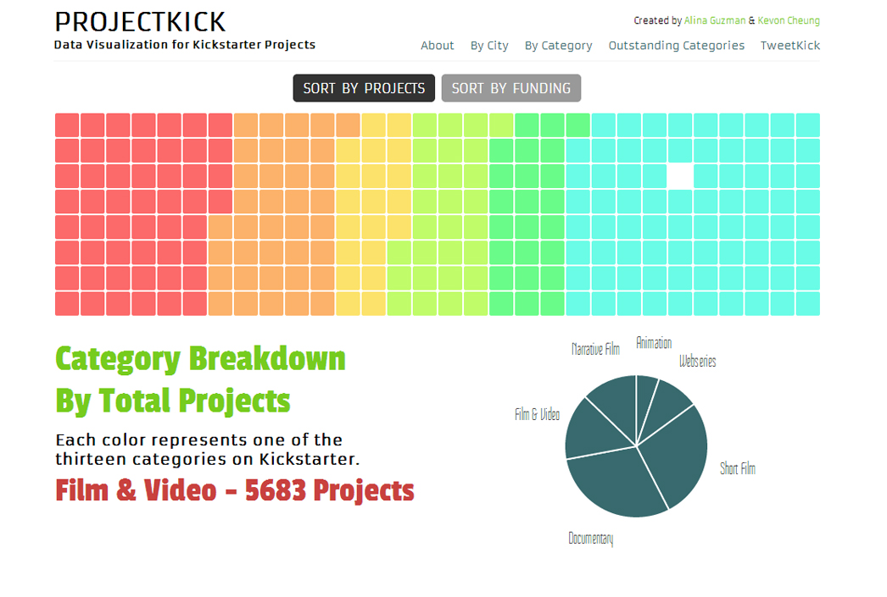Navigate to Outstanding Categories
Viewport: 887px width, 597px height.
pos(677,46)
